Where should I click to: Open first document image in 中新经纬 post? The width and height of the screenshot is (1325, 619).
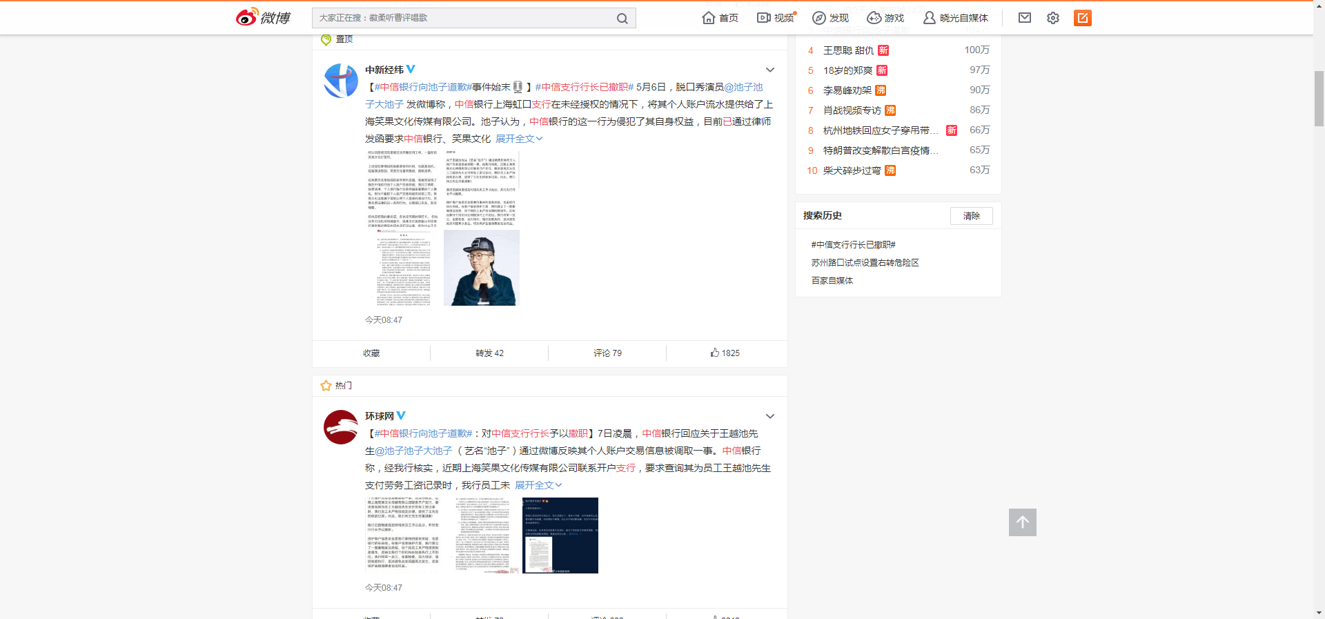(403, 188)
